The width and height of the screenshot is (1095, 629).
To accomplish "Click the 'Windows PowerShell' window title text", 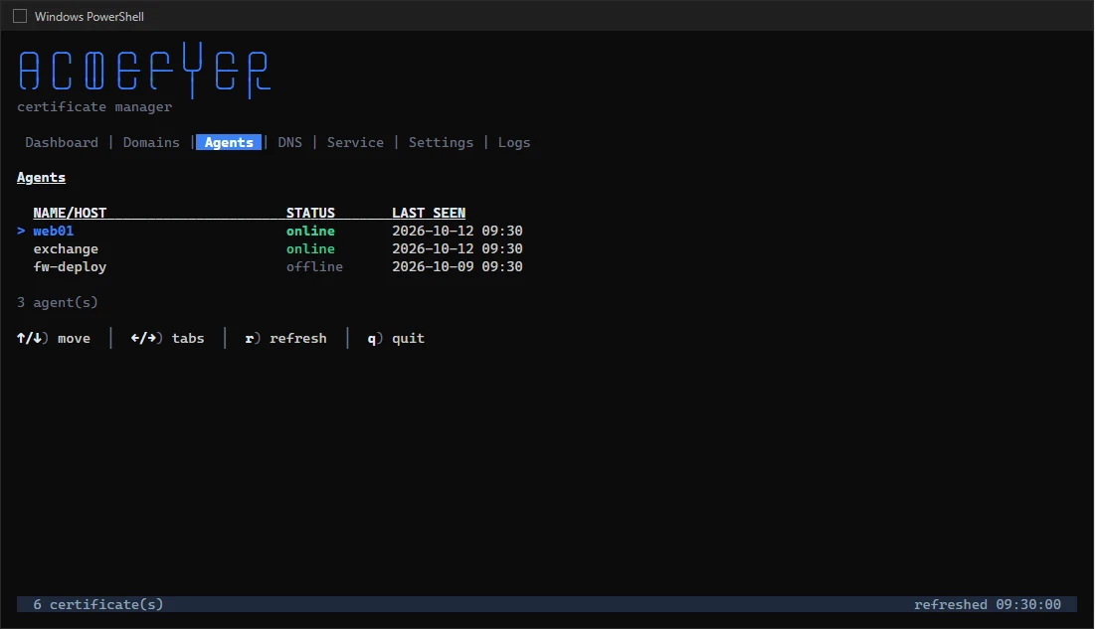I will pos(90,16).
